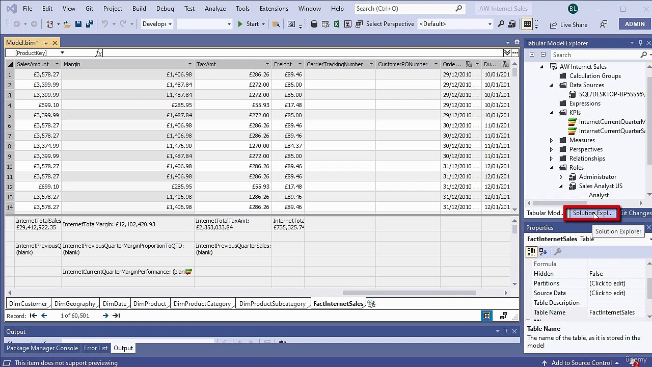Click the BL account avatar
Viewport: 652px width, 367px height.
tap(573, 9)
